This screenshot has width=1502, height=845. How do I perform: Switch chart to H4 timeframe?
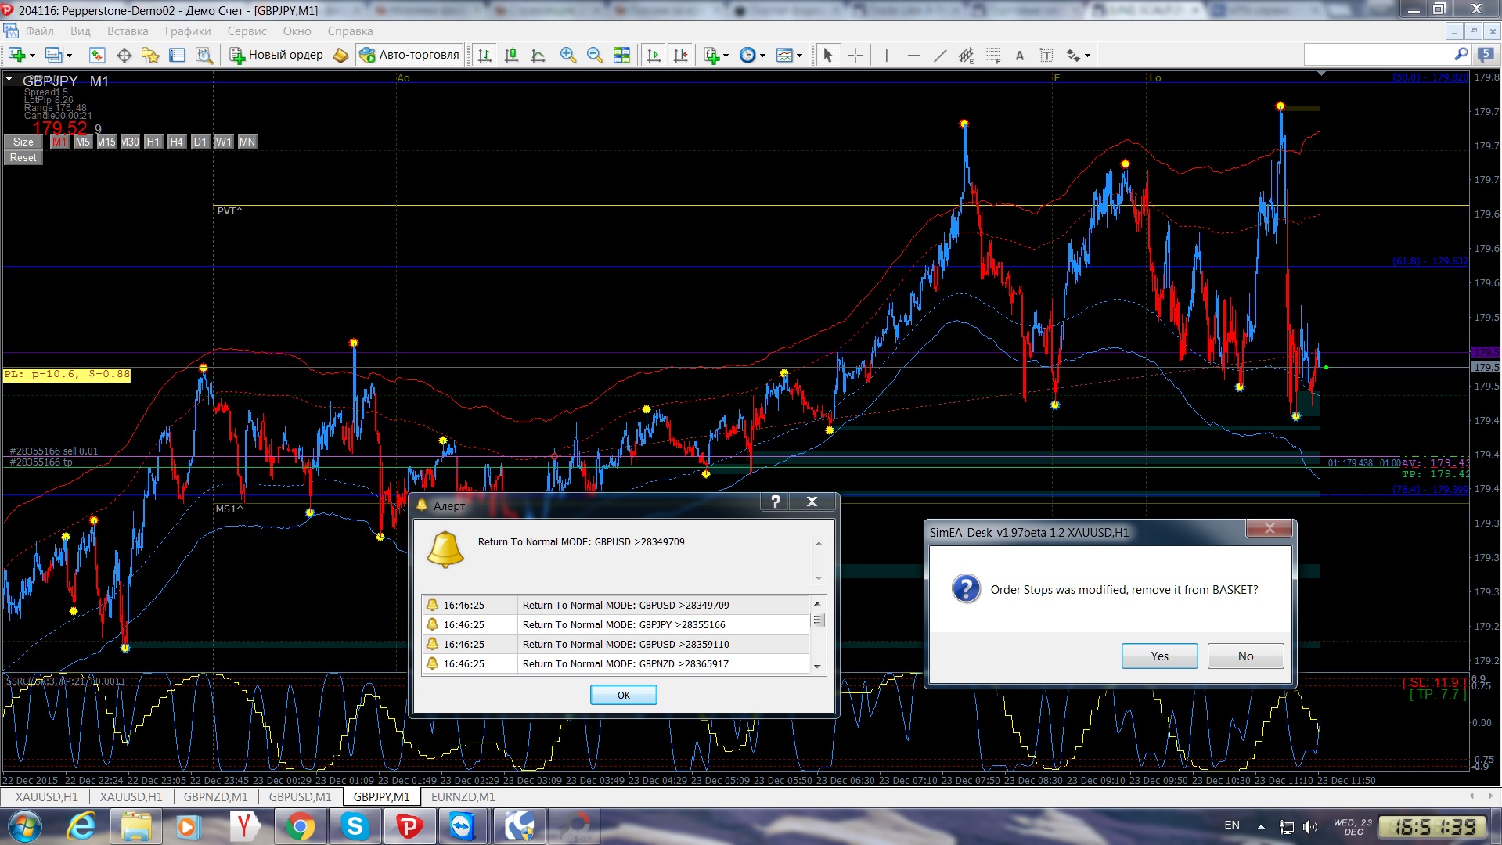[177, 142]
